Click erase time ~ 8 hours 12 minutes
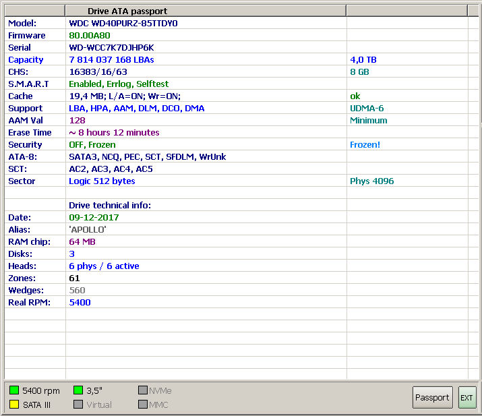The image size is (482, 416). pos(114,133)
